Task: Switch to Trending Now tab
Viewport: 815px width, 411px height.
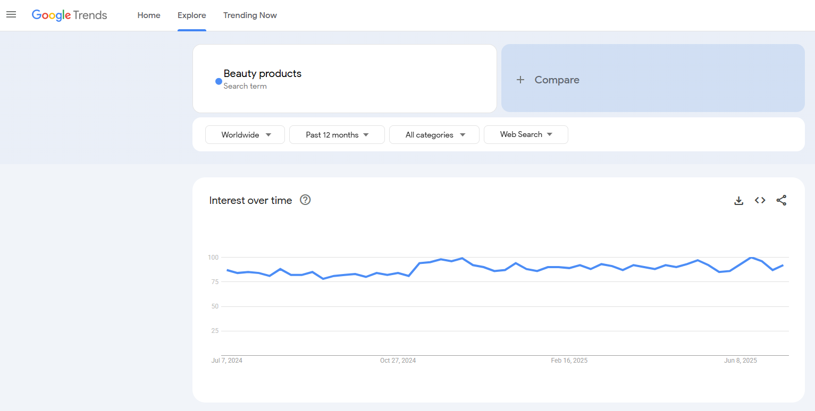Action: 250,15
